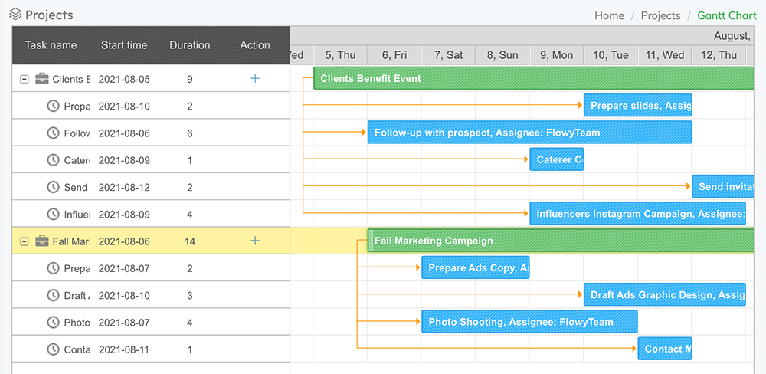The height and width of the screenshot is (374, 766).
Task: Click the Duration column header
Action: coord(190,45)
